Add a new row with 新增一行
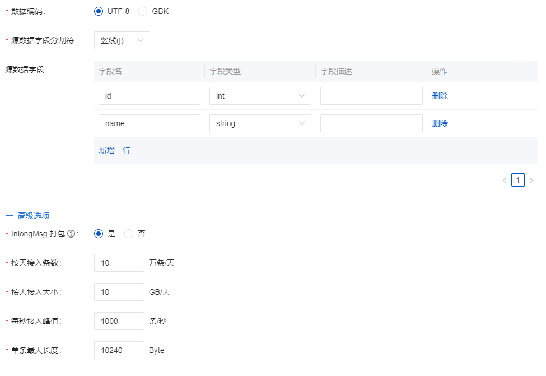Viewport: 546px width, 376px height. (x=115, y=151)
